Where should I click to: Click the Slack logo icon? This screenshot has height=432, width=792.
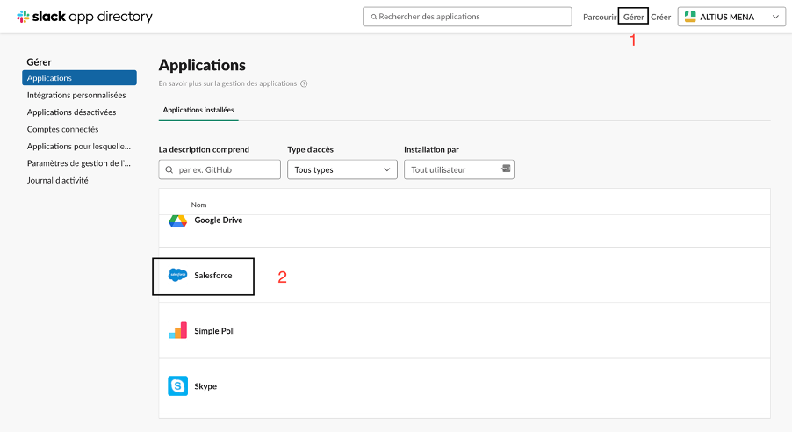(23, 17)
